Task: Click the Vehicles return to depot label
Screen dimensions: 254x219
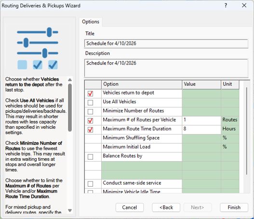Action: pyautogui.click(x=128, y=93)
